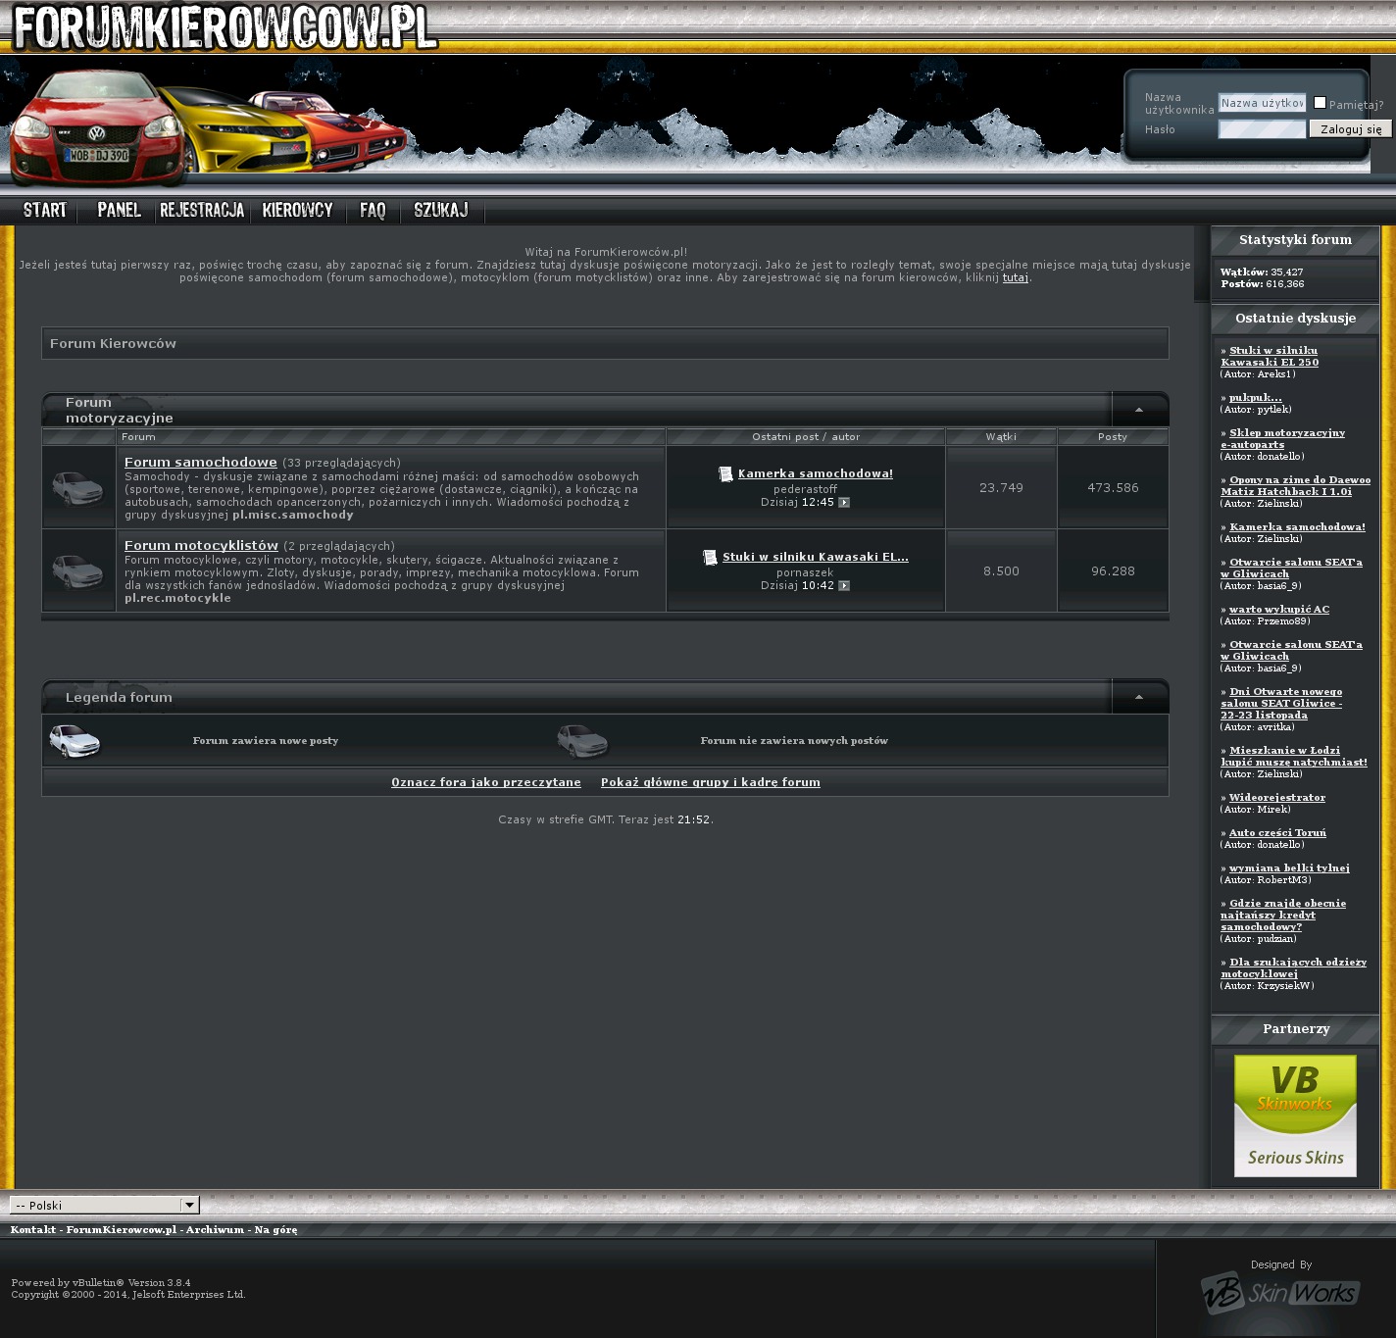Screen dimensions: 1396x1338
Task: Collapse the Legenda forum section
Action: tap(1138, 697)
